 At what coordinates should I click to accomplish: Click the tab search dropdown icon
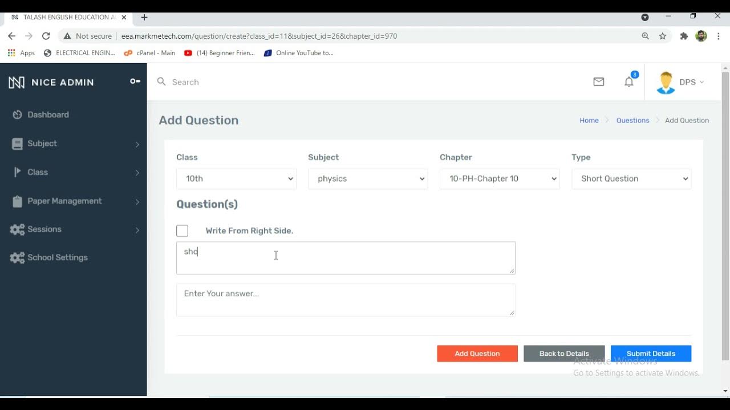coord(645,17)
